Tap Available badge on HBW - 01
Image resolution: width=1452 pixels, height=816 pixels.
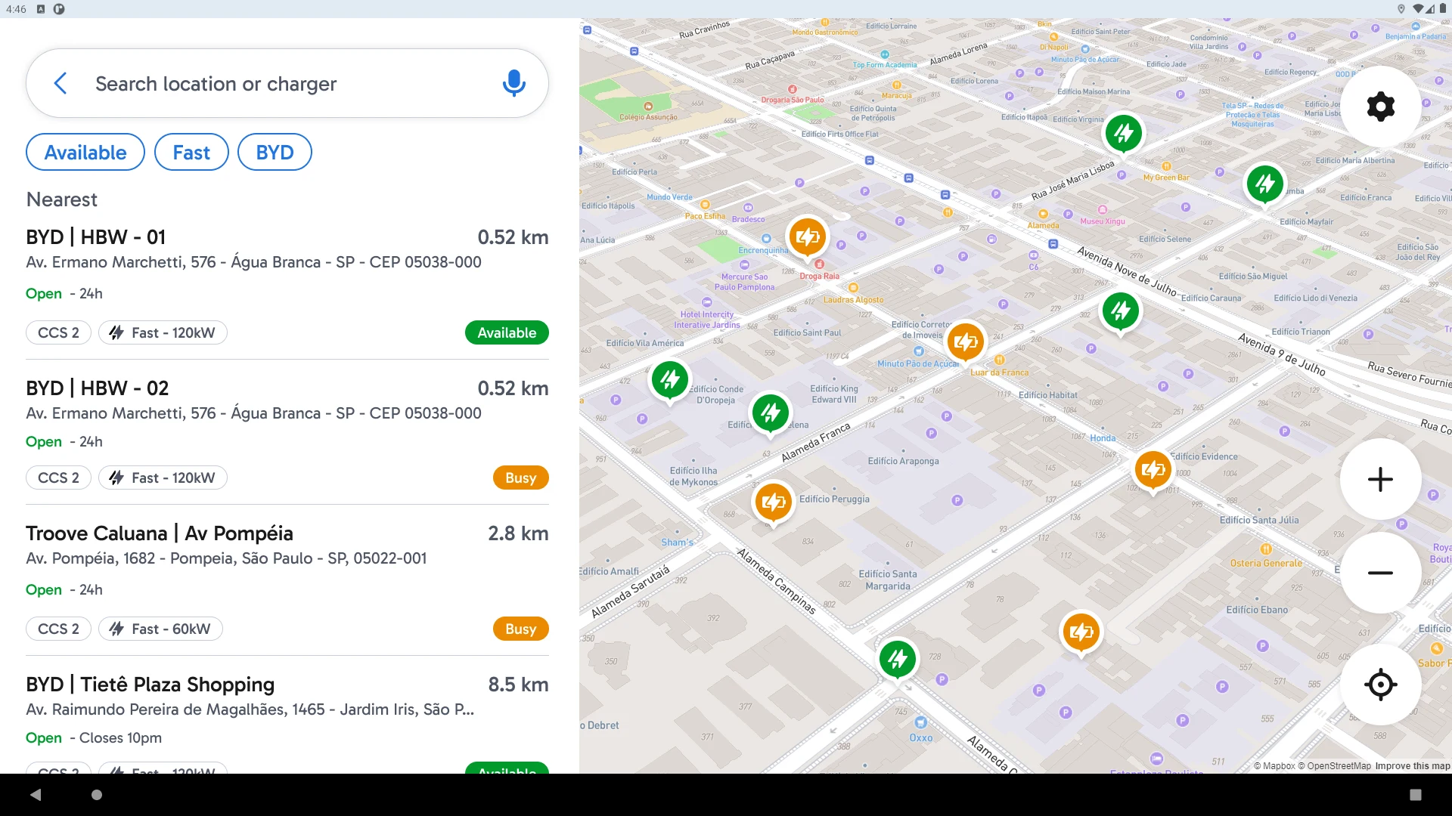(x=507, y=332)
